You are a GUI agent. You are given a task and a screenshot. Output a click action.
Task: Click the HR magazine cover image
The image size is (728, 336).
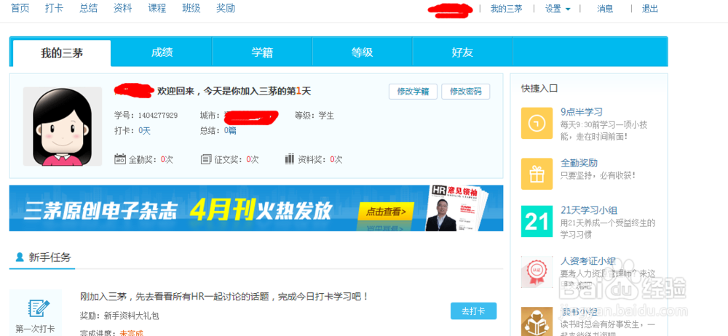[457, 208]
